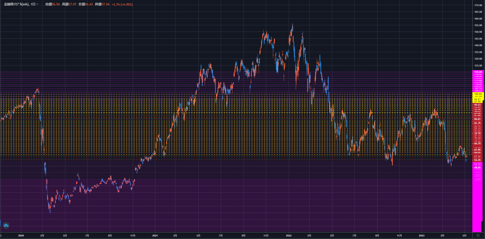Click the red 95.53 price line label
The image size is (485, 239).
[477, 105]
